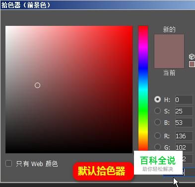Click the G value field showing 102
Image resolution: width=195 pixels, height=187 pixels.
(184, 147)
